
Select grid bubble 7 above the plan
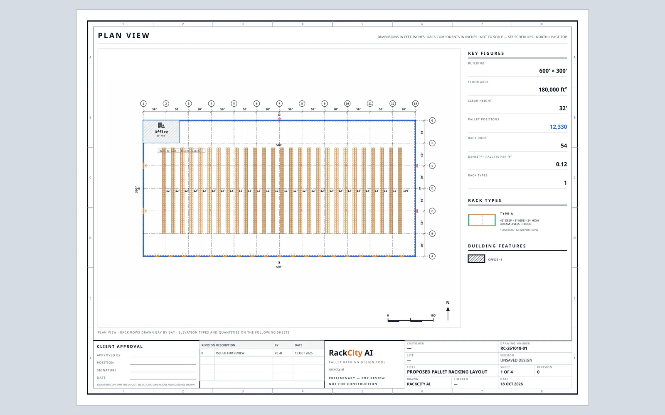tap(279, 103)
